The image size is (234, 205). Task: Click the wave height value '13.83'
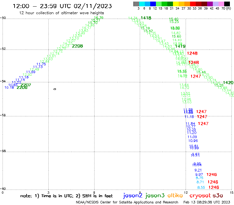click(x=83, y=31)
